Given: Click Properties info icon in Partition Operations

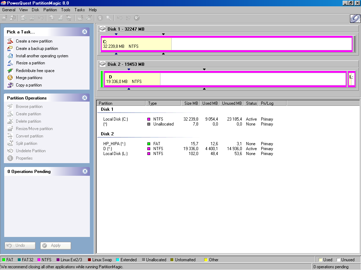Looking at the screenshot, I should click(10, 158).
